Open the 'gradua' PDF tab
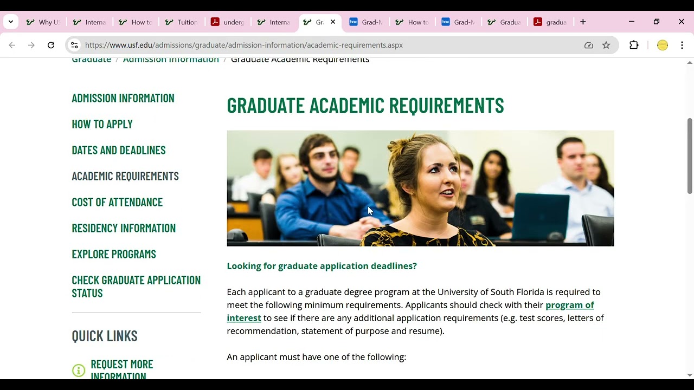The height and width of the screenshot is (390, 694). (550, 22)
